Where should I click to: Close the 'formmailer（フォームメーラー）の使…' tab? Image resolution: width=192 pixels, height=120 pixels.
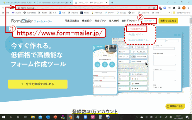(71, 3)
